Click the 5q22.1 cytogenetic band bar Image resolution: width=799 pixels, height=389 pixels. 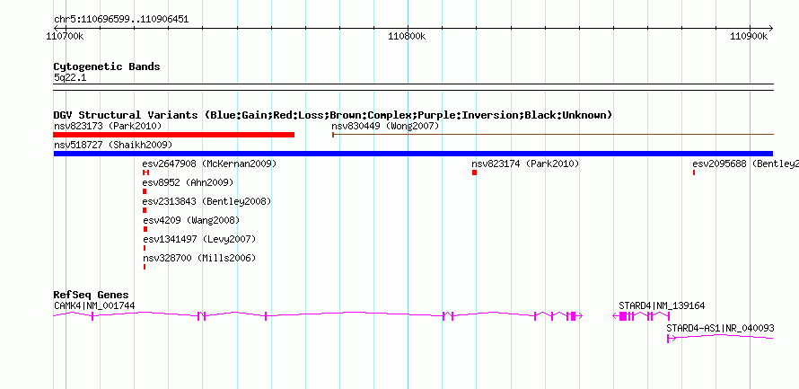coord(413,87)
